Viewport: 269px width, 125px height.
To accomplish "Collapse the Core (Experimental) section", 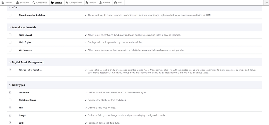I will 10,27.
